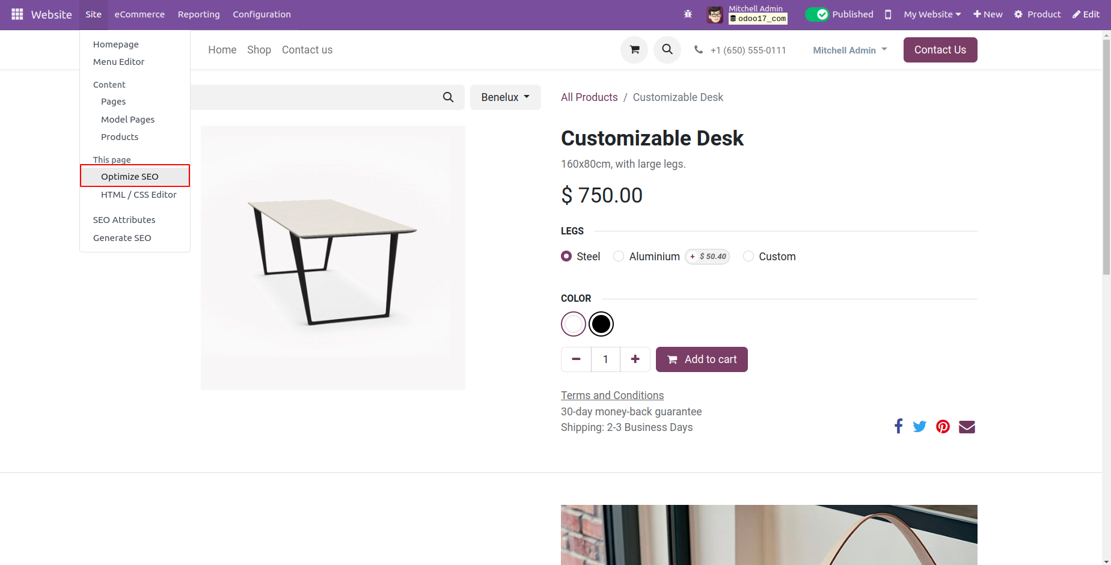
Task: Share product on Facebook
Action: tap(898, 427)
